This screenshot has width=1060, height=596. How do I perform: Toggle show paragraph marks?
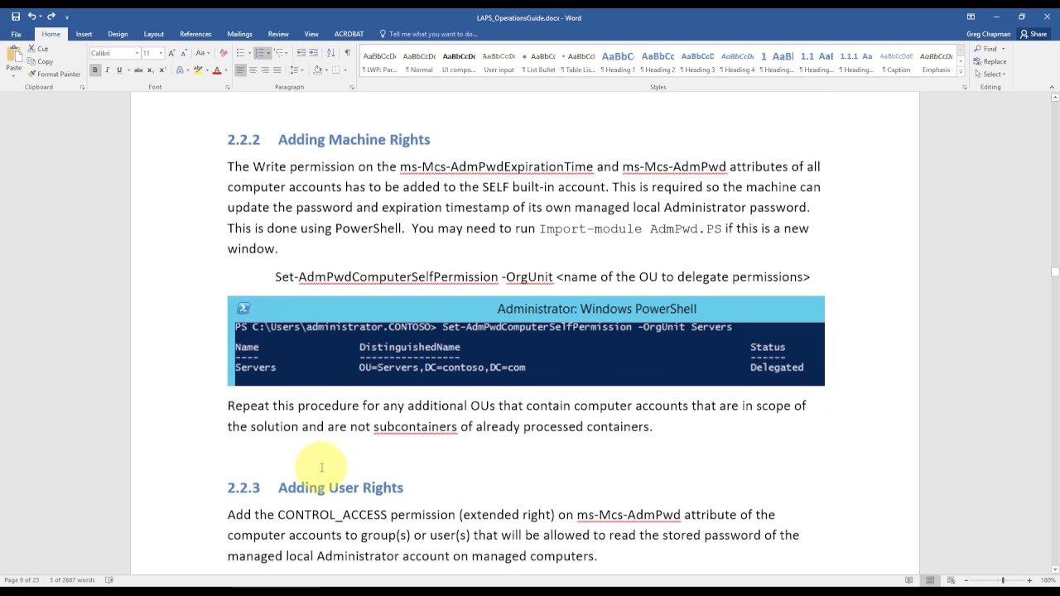click(347, 53)
